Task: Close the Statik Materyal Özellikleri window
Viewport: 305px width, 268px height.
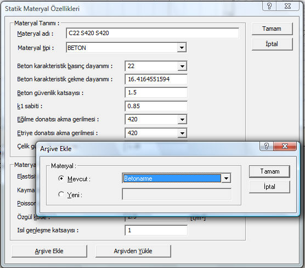Action: coord(287,6)
